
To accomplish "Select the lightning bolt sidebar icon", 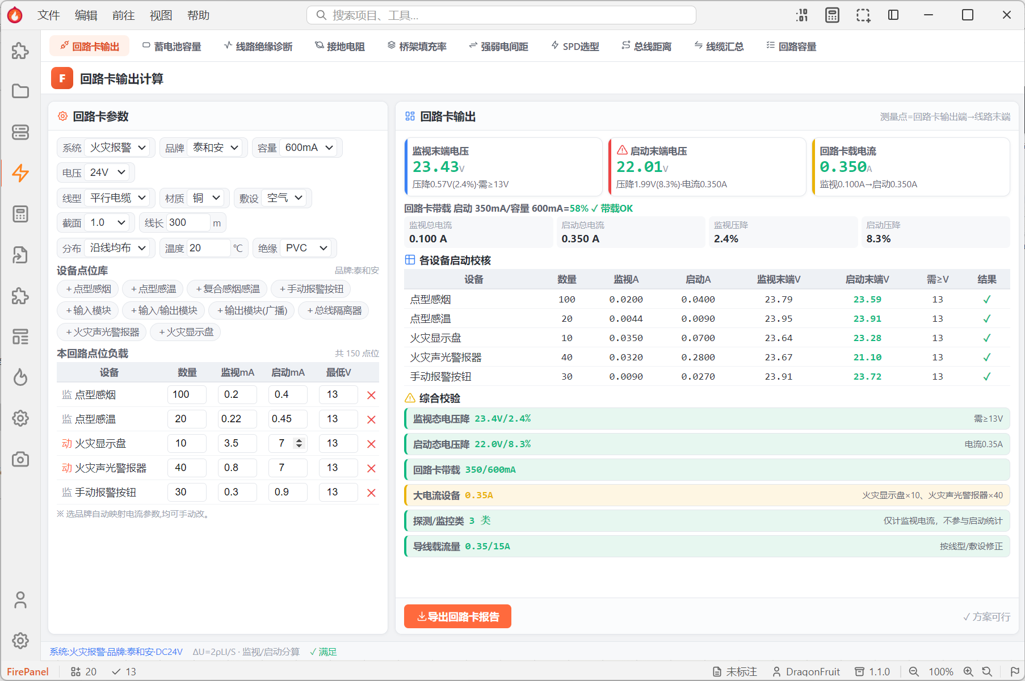I will click(20, 173).
